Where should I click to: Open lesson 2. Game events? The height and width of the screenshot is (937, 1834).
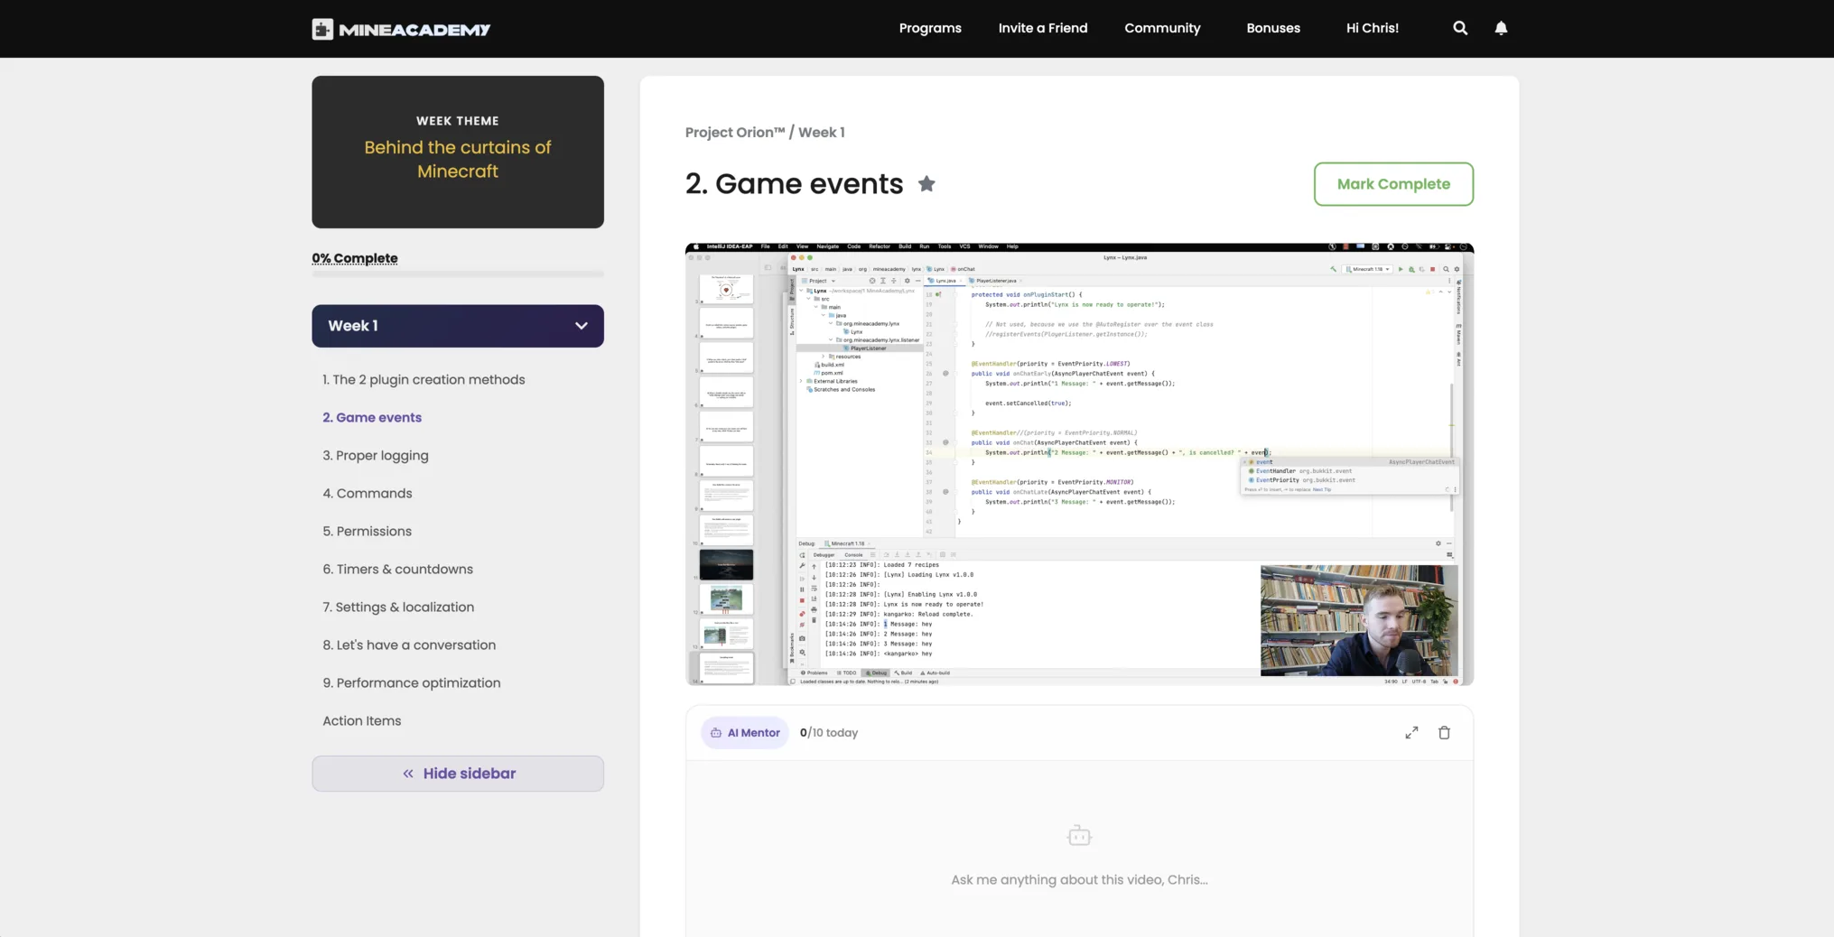click(372, 418)
